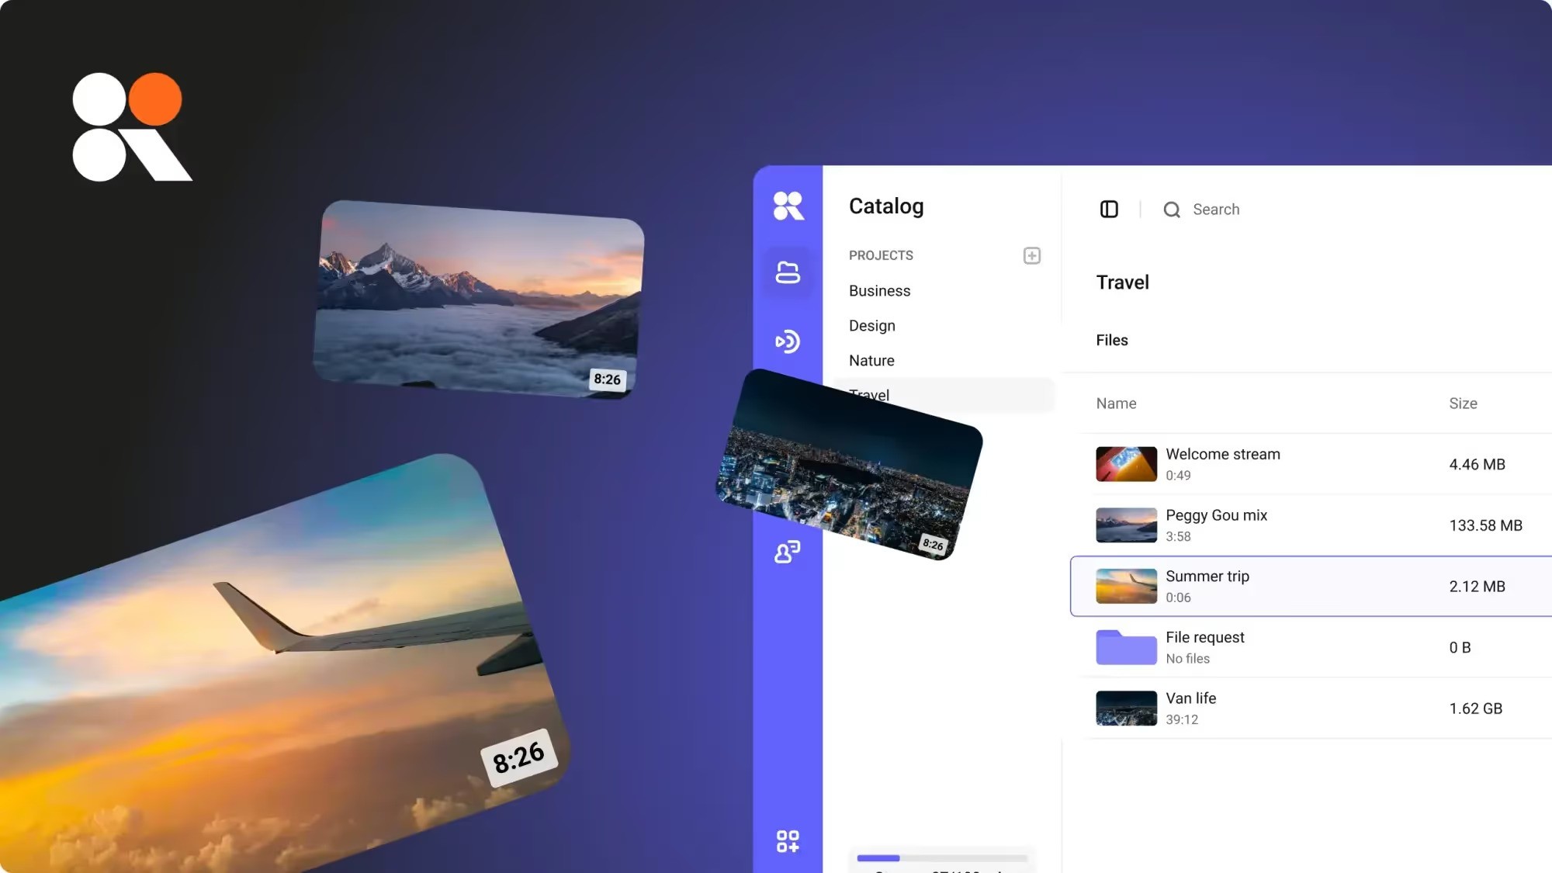
Task: Toggle the sidebar panel icon
Action: (x=1109, y=210)
